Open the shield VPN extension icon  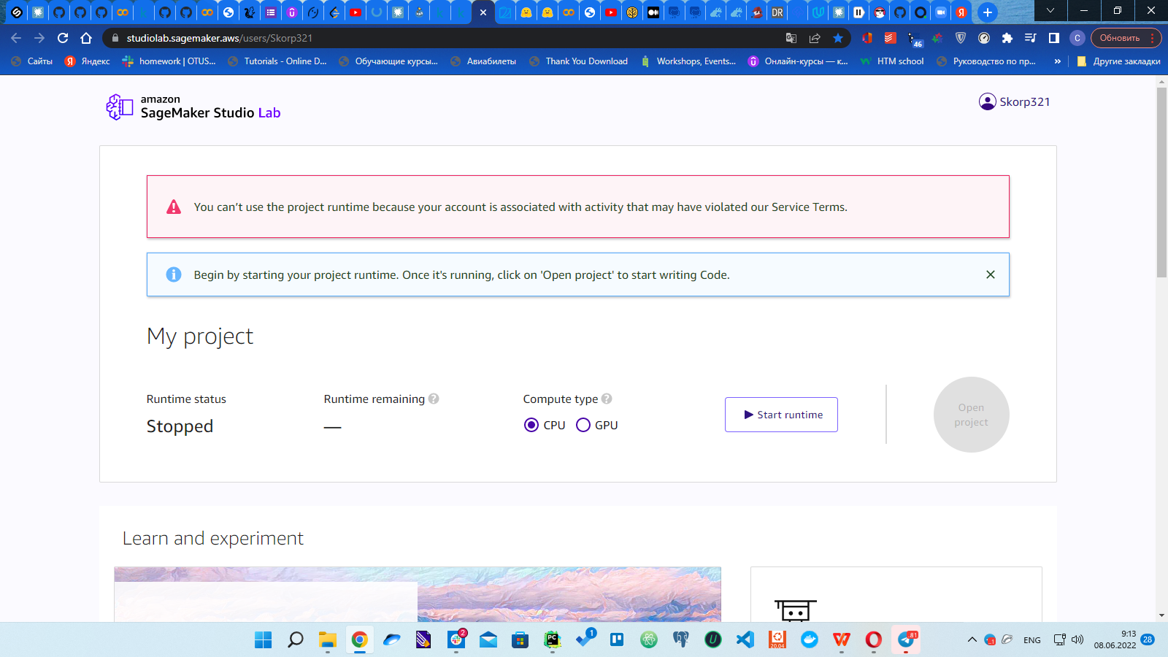961,38
